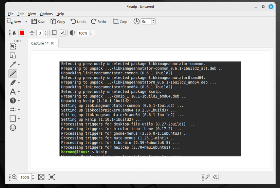The image size is (280, 188).
Task: Open the Edit menu
Action: click(21, 14)
